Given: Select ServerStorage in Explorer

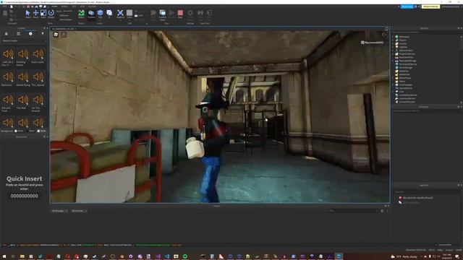Looking at the screenshot, I should pyautogui.click(x=405, y=67).
